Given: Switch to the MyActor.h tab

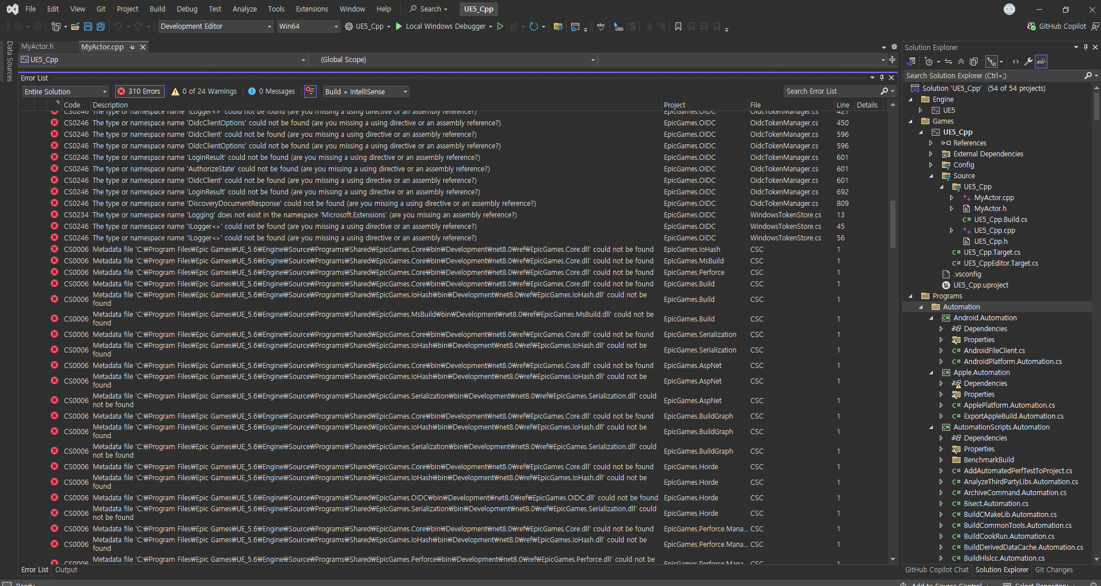Looking at the screenshot, I should [37, 47].
